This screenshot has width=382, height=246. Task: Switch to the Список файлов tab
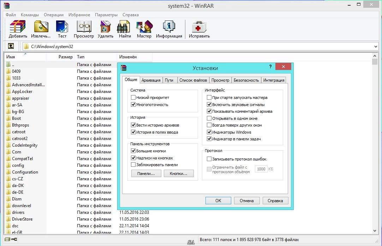(193, 80)
